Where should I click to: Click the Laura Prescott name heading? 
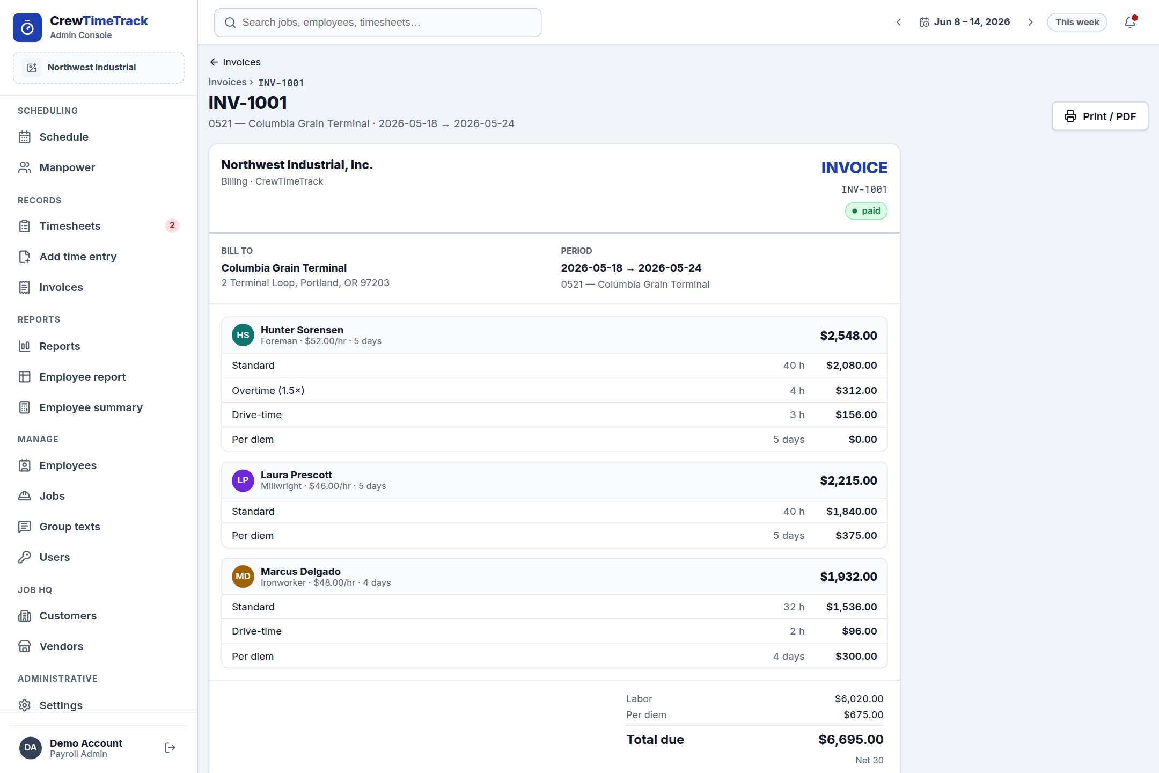tap(296, 475)
